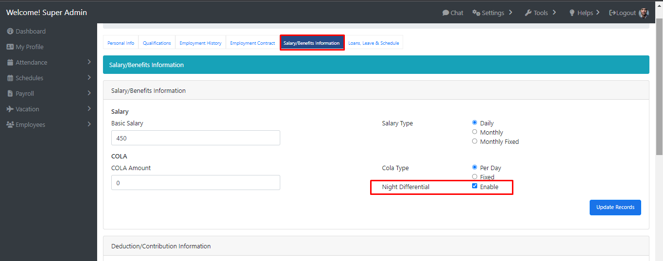The height and width of the screenshot is (261, 663).
Task: Click the Cola Type label
Action: click(x=395, y=168)
